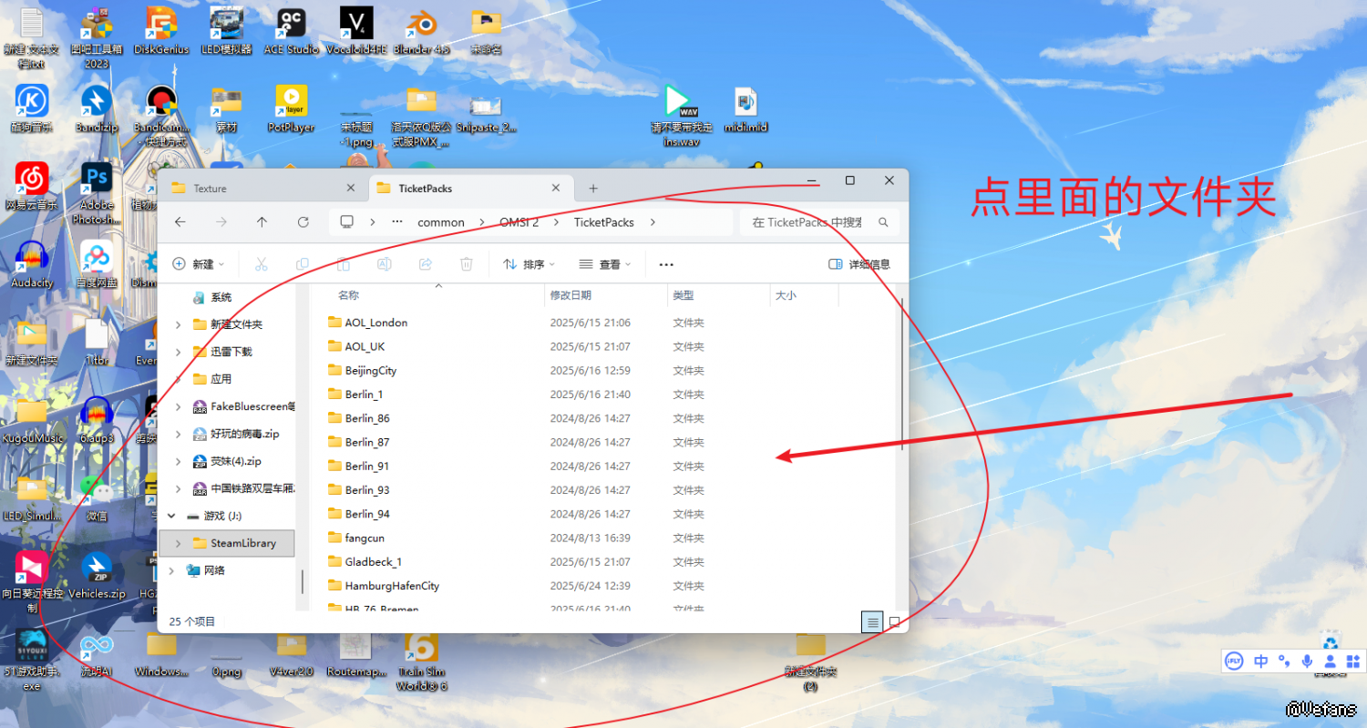Select the DiskGenius desktop icon

[161, 29]
